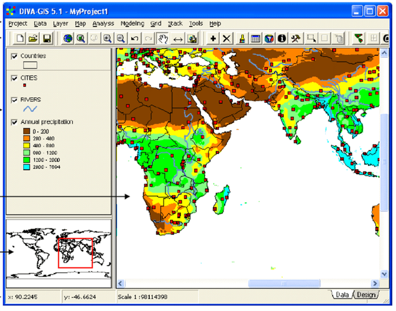396x311 pixels.
Task: Add a layer with the plus icon
Action: pos(213,38)
